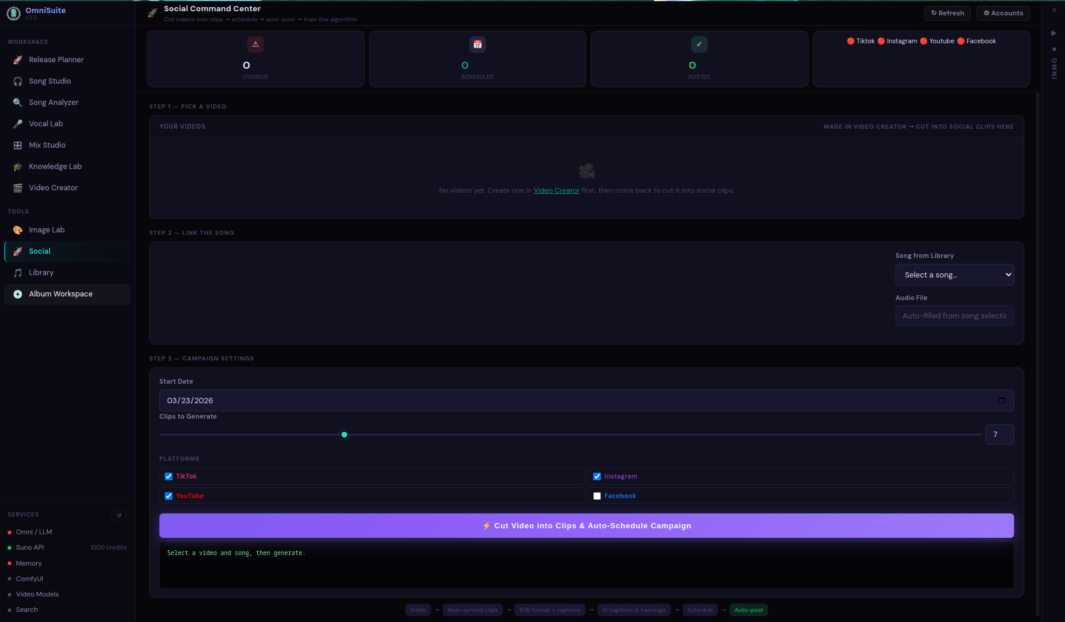The image size is (1065, 622).
Task: Expand the collapsed OMNI side panel
Action: [x=1054, y=33]
